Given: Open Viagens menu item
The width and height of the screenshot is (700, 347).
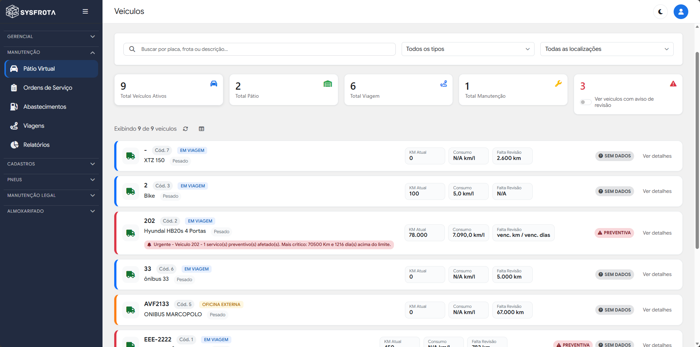Looking at the screenshot, I should tap(51, 126).
